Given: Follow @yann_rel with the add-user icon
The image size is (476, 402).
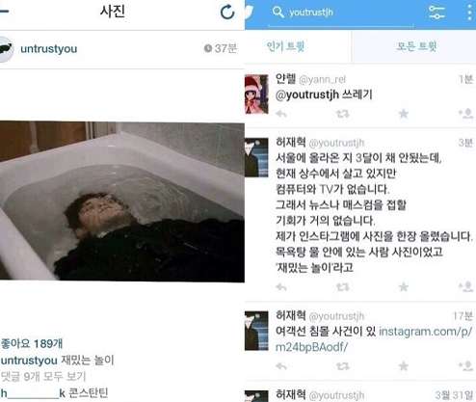Looking at the screenshot, I should point(465,114).
